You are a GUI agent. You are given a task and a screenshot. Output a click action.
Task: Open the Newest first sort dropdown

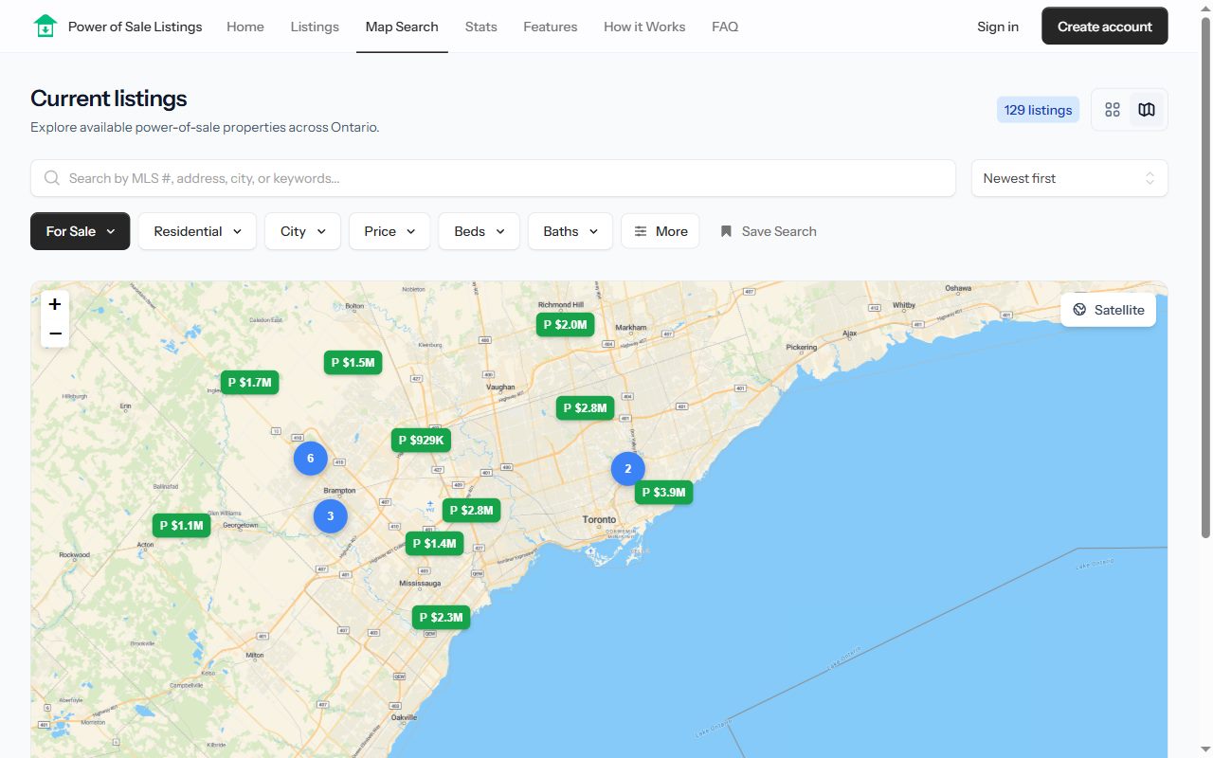point(1069,178)
